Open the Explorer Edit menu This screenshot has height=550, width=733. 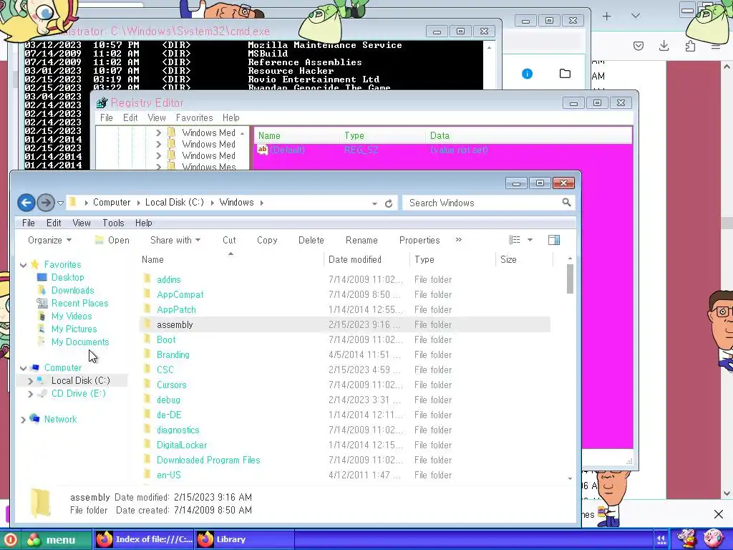[x=54, y=223]
